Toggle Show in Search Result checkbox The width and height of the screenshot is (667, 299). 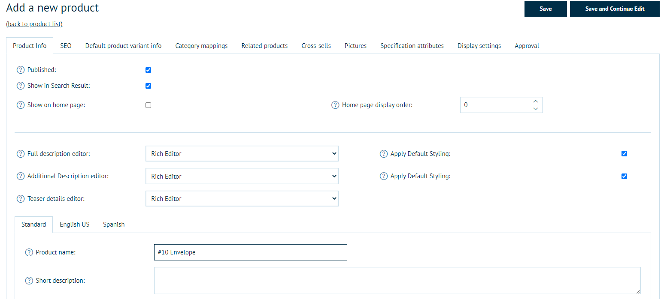[x=148, y=86]
